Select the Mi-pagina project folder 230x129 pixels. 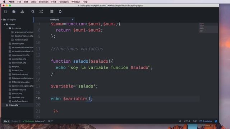11,20
